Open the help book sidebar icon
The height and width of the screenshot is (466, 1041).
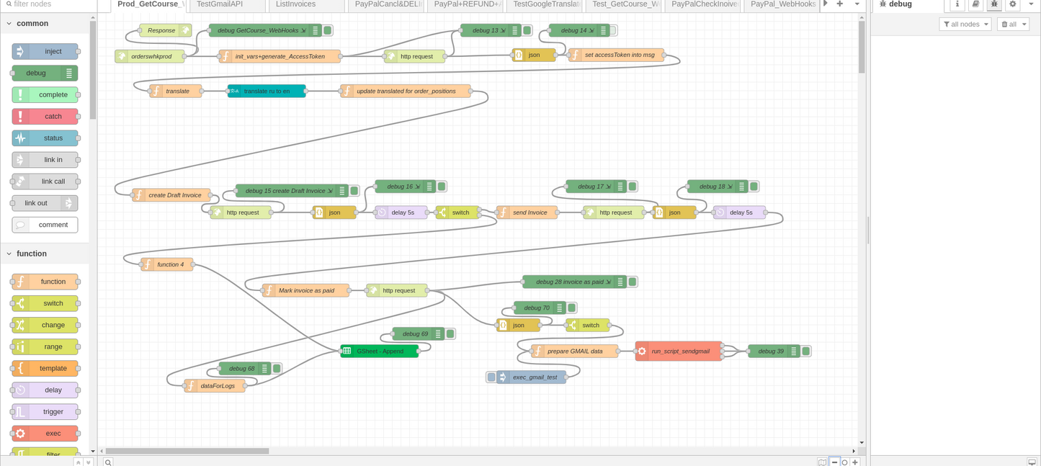click(x=975, y=4)
